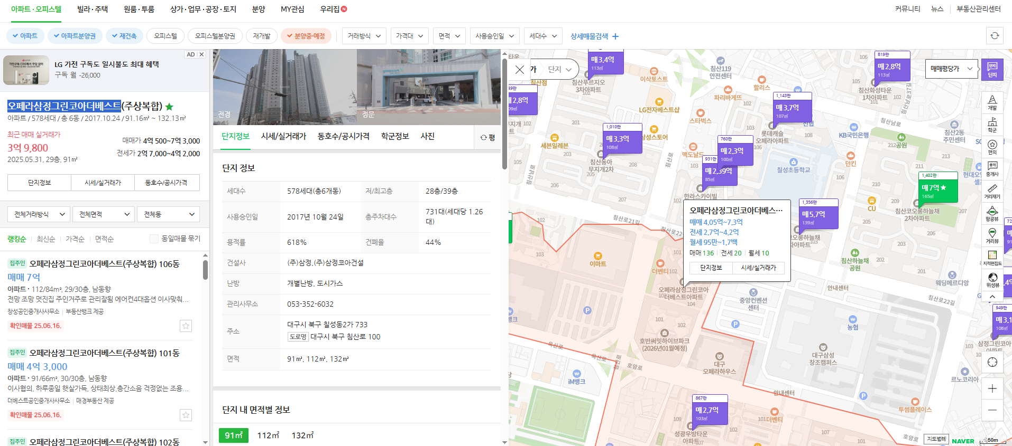Open the 세대수 filter dropdown
This screenshot has width=1012, height=446.
pos(543,36)
